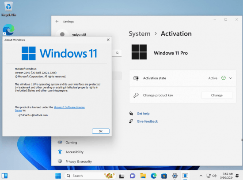Screen dimensions: 243x180
Task: Click the Activation page heading
Action: click(x=176, y=34)
